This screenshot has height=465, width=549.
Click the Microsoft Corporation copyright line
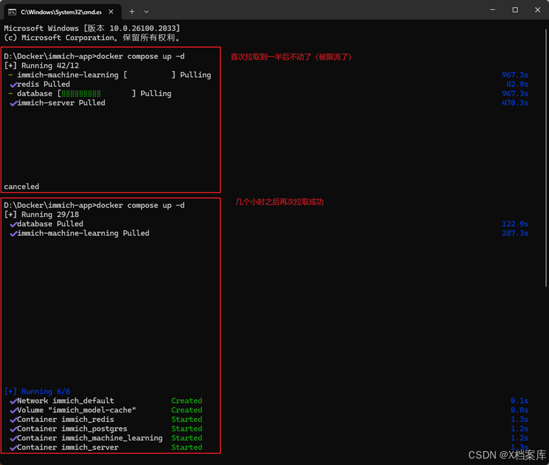(92, 38)
